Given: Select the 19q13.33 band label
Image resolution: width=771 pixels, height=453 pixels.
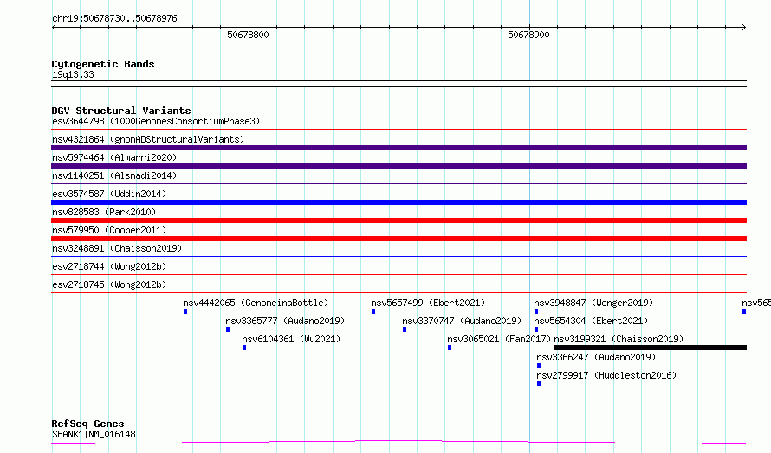Looking at the screenshot, I should [73, 74].
